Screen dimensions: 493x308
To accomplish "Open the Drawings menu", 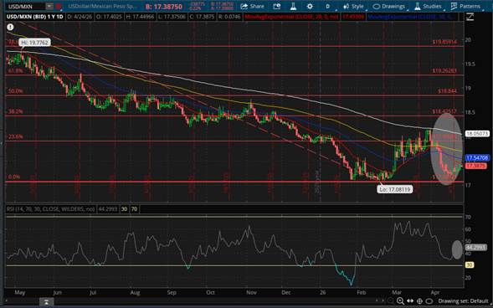I will [389, 7].
